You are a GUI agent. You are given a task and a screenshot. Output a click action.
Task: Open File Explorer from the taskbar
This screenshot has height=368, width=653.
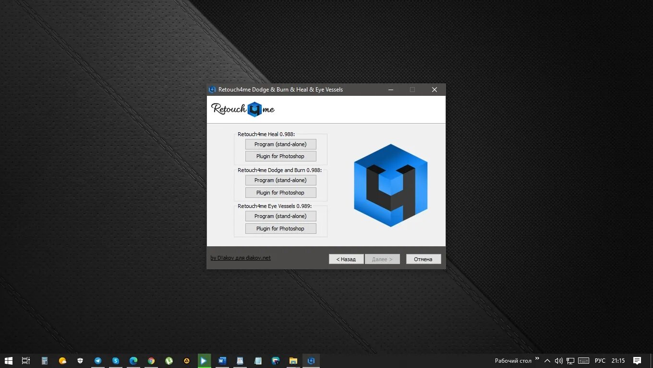[293, 361]
